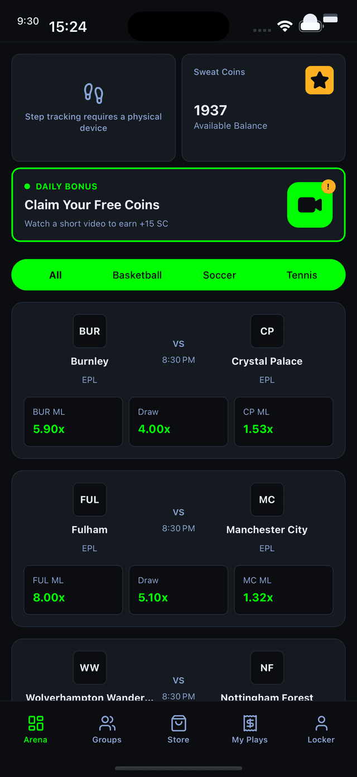Go to the Arena grid icon
Image resolution: width=357 pixels, height=777 pixels.
(x=36, y=724)
